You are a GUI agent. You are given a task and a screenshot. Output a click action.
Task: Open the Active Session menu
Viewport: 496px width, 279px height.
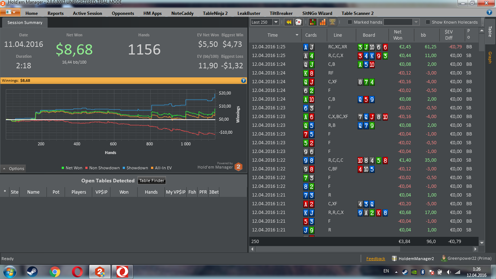88,13
